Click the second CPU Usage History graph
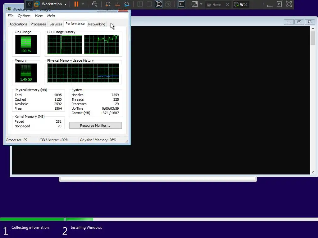This screenshot has height=238, width=318. (x=102, y=44)
